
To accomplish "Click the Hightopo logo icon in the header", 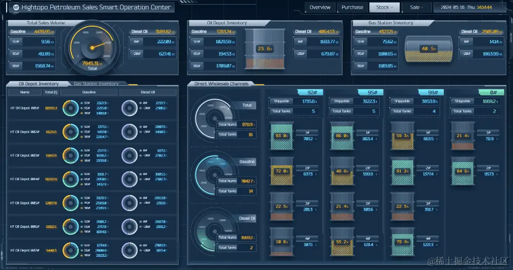I will pos(16,7).
